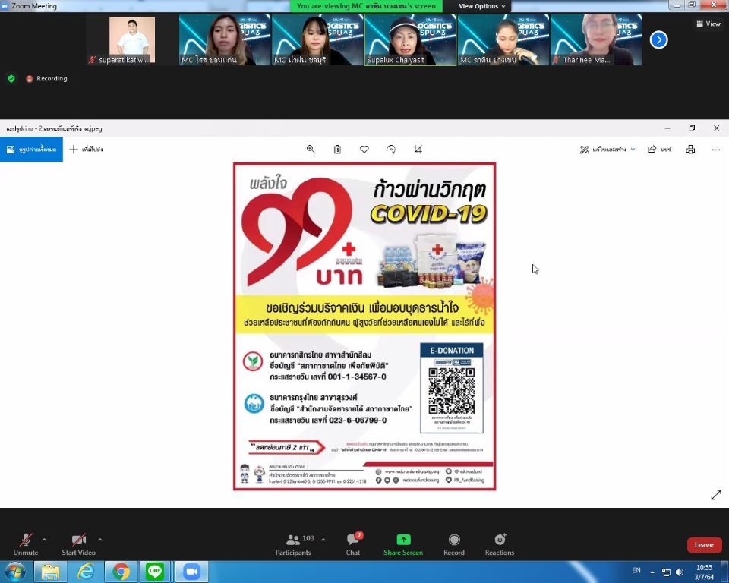
Task: Click Add to button in Photos
Action: coord(86,150)
